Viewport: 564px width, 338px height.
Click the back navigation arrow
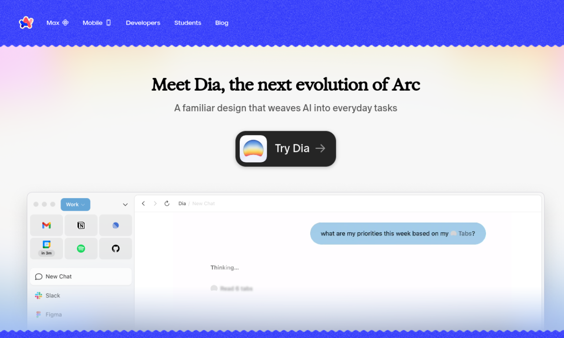pyautogui.click(x=143, y=203)
